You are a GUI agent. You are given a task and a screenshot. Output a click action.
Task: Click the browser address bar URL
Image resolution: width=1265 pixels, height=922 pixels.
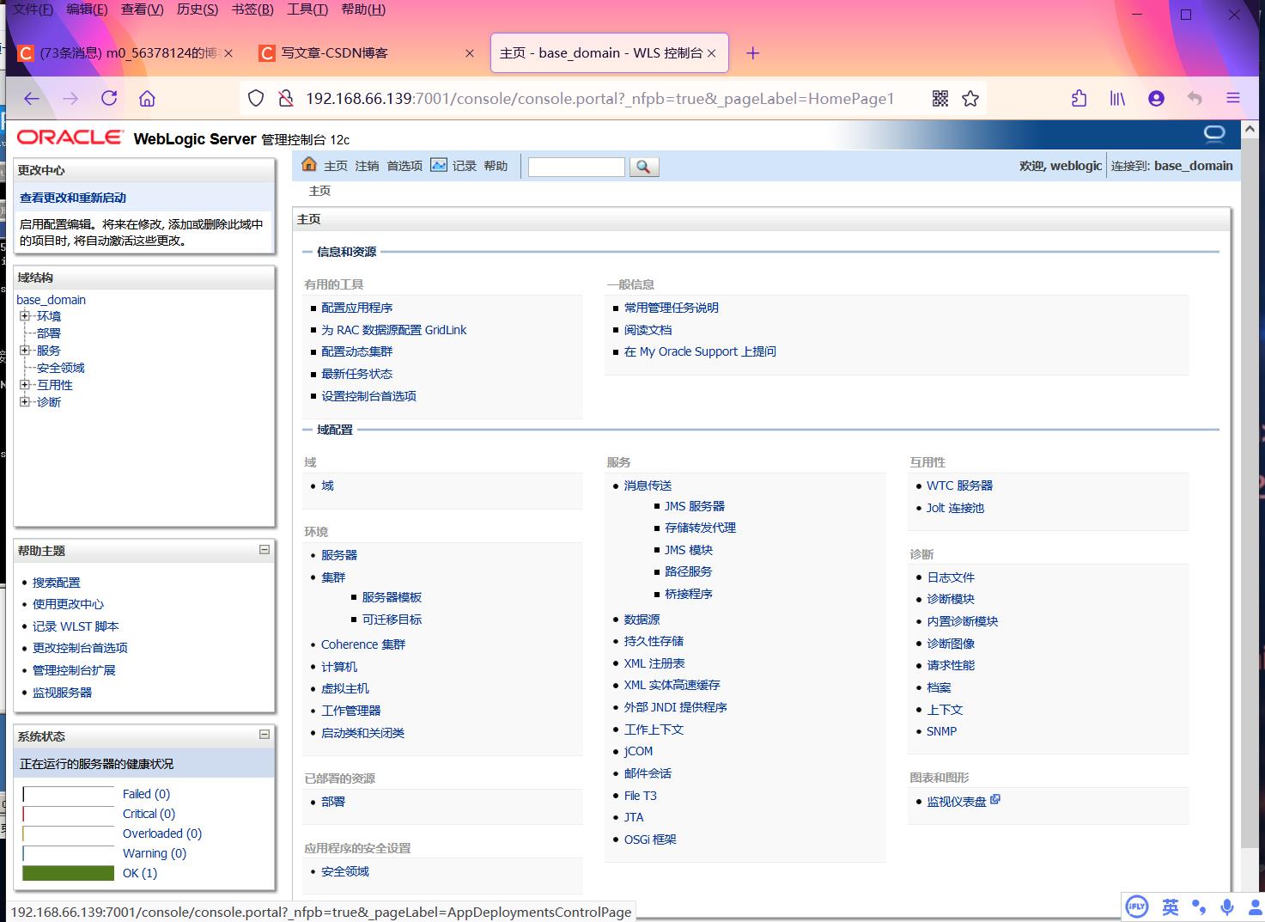[599, 99]
